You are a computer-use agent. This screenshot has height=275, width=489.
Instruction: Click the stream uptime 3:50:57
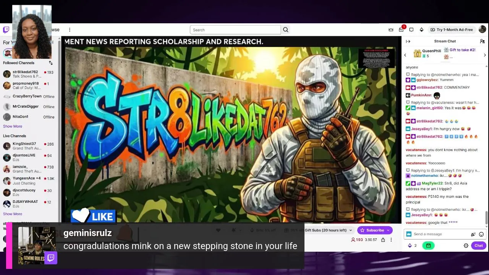click(x=371, y=240)
